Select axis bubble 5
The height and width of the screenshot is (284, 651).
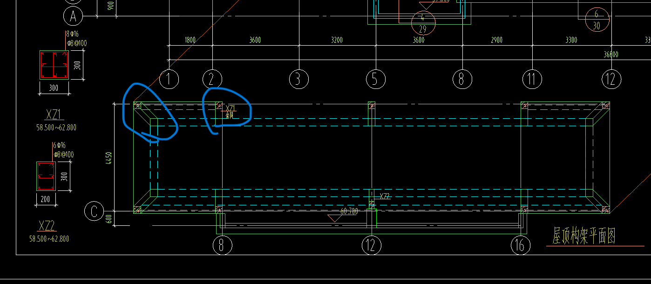pos(375,79)
